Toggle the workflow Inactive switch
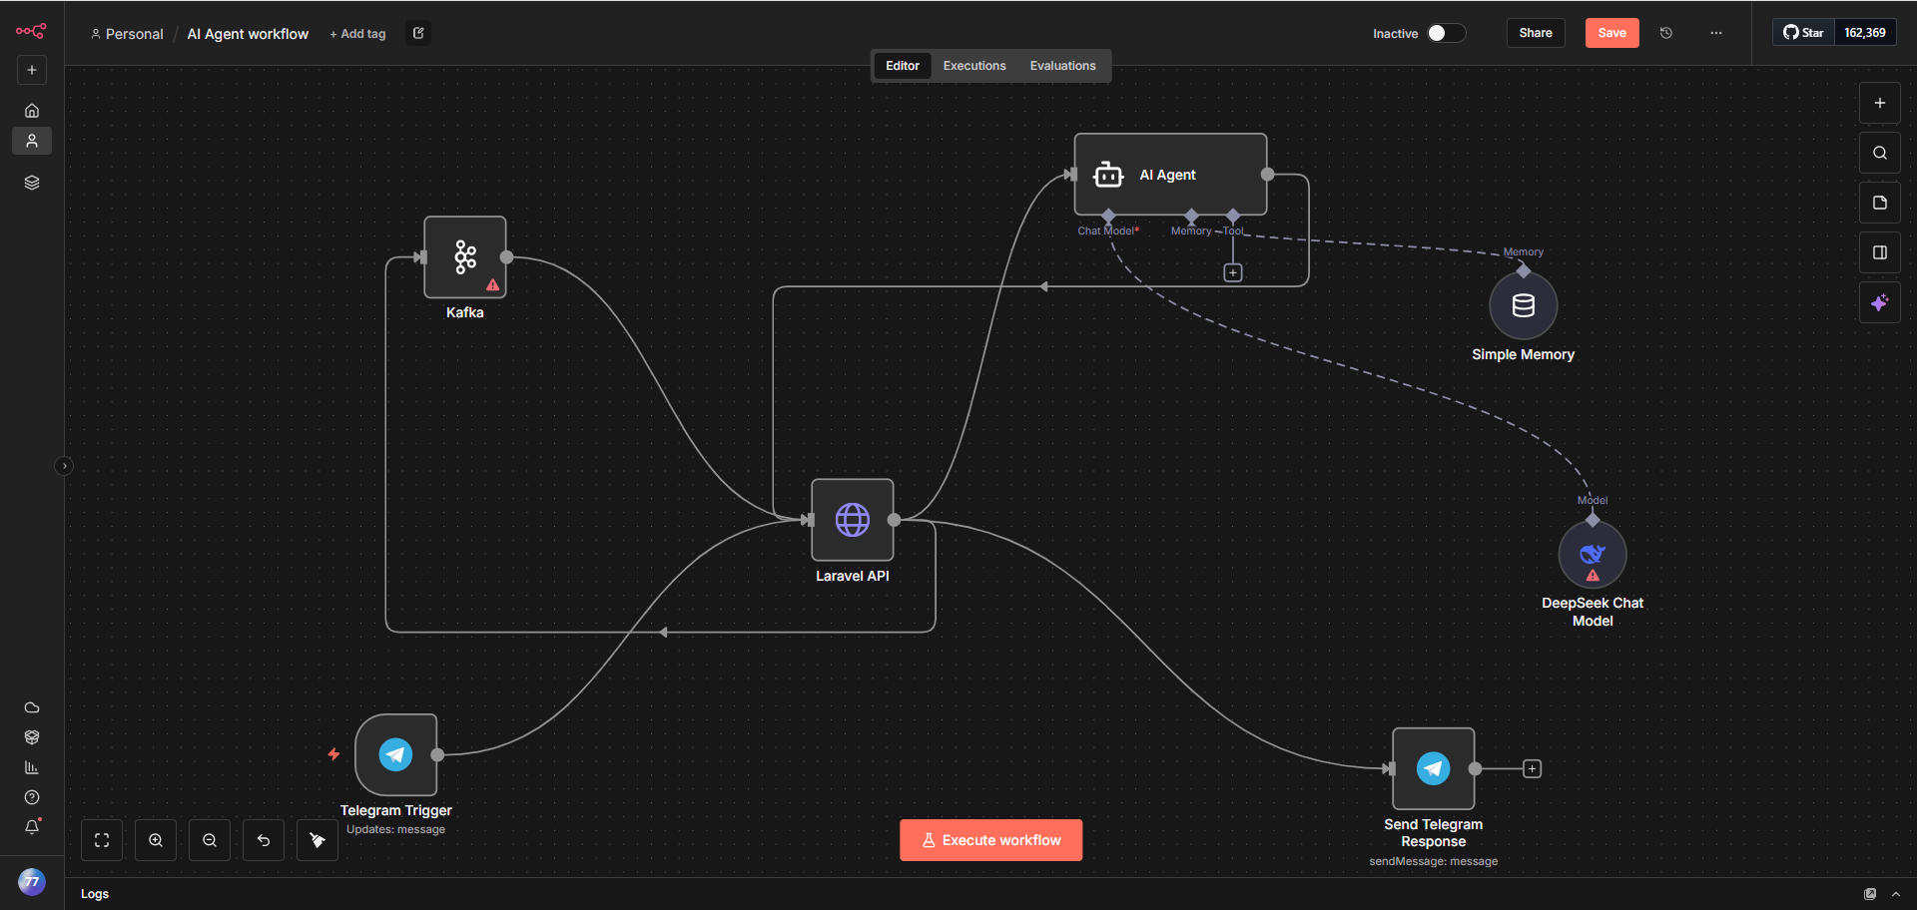 (x=1445, y=33)
